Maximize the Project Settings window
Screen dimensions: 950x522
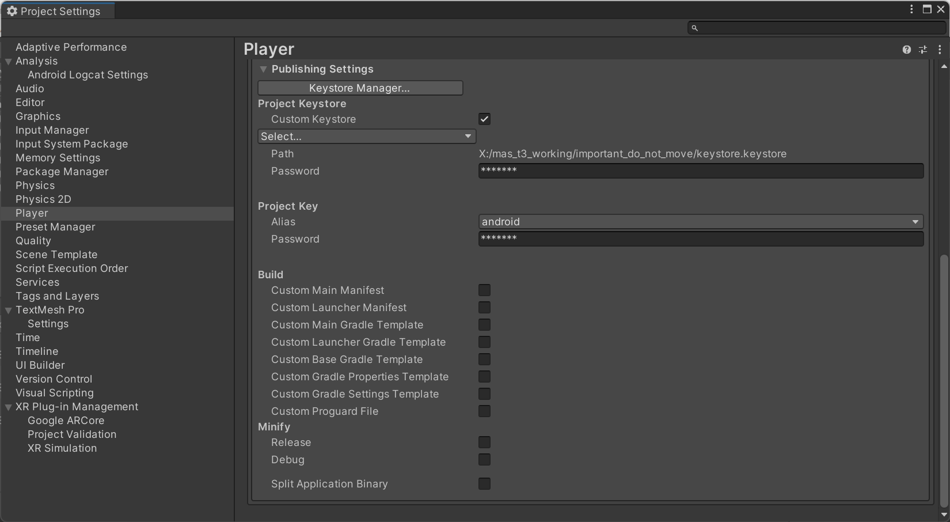(927, 9)
